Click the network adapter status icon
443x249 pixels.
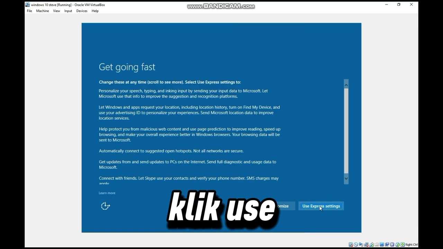click(366, 245)
